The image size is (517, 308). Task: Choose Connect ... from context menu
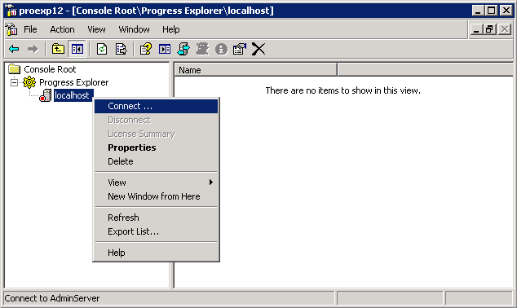point(156,106)
